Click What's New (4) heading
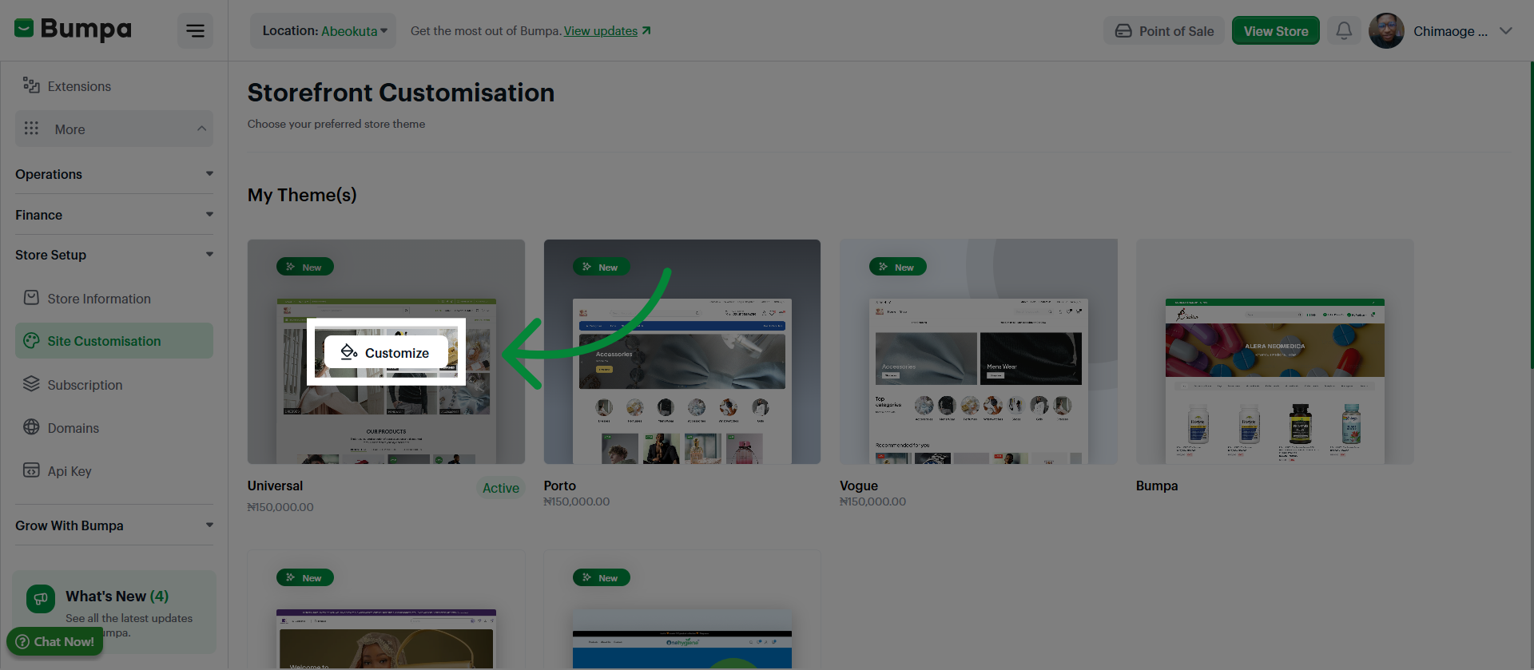The width and height of the screenshot is (1534, 670). click(x=117, y=596)
